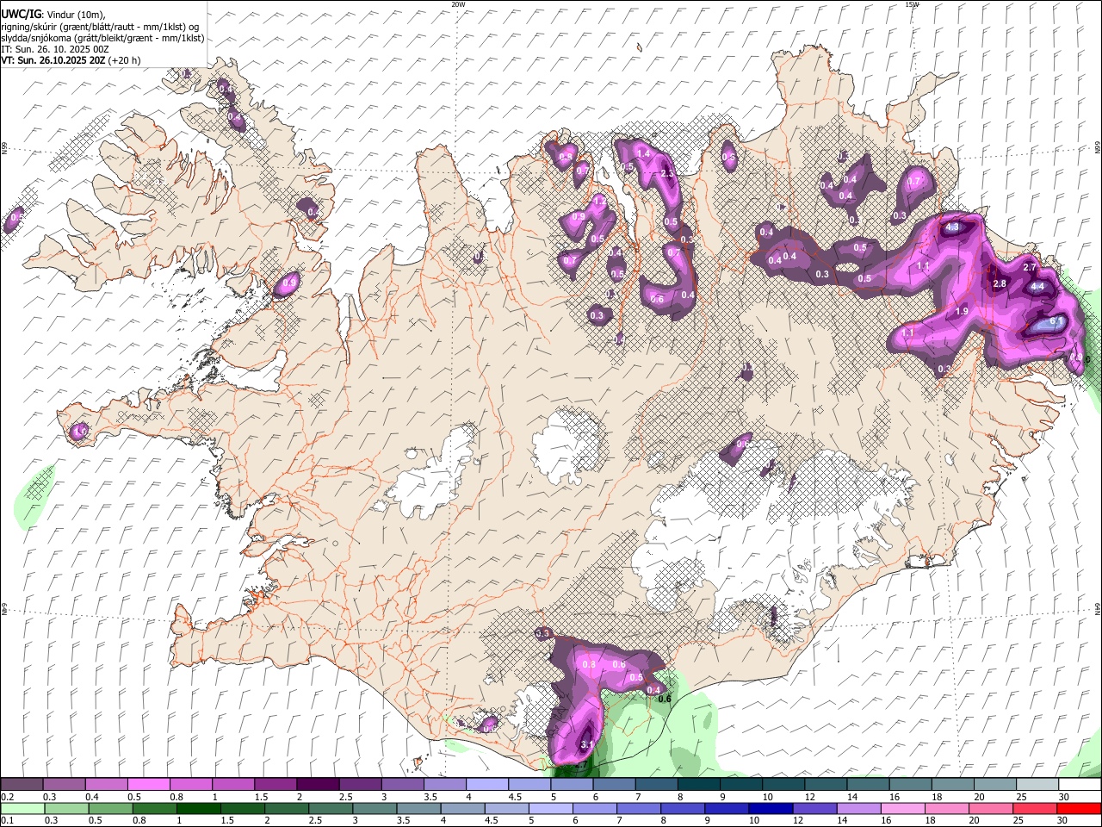Pick the bright pink 0.5 swatch, upper legend row
Image resolution: width=1102 pixels, height=827 pixels.
click(148, 785)
